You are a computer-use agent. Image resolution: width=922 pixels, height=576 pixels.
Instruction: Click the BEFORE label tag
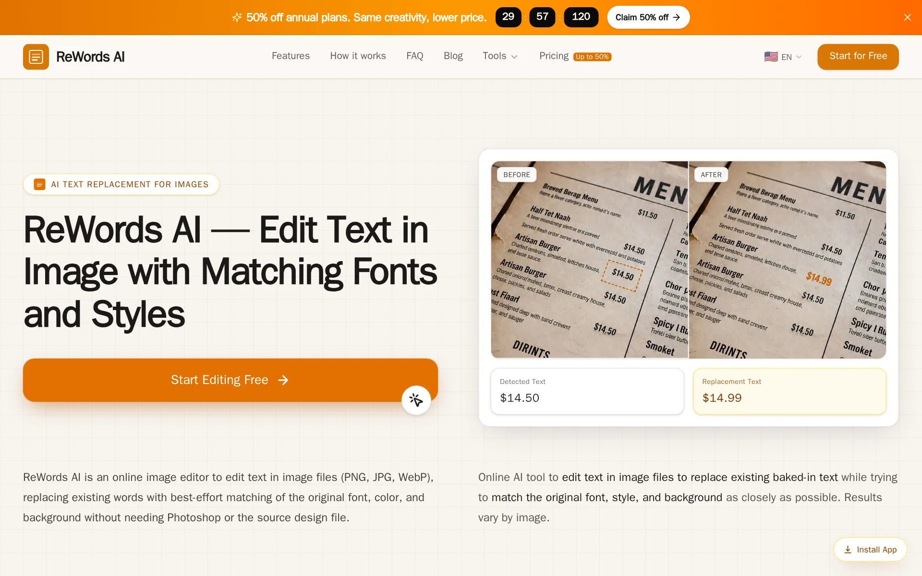[x=517, y=175]
